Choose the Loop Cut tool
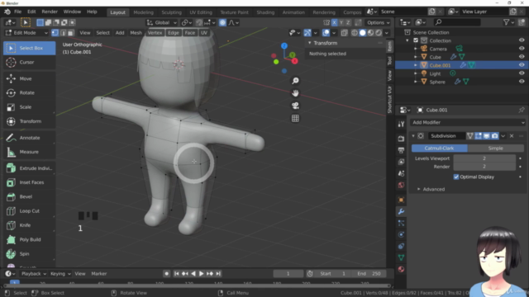529x297 pixels. tap(30, 211)
